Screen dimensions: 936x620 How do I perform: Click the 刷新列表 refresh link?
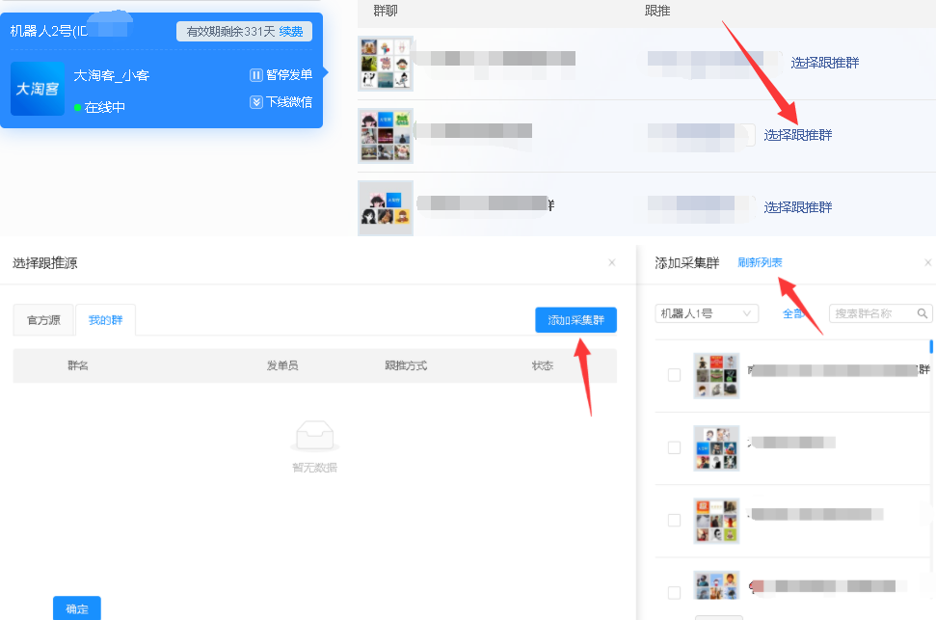[760, 262]
